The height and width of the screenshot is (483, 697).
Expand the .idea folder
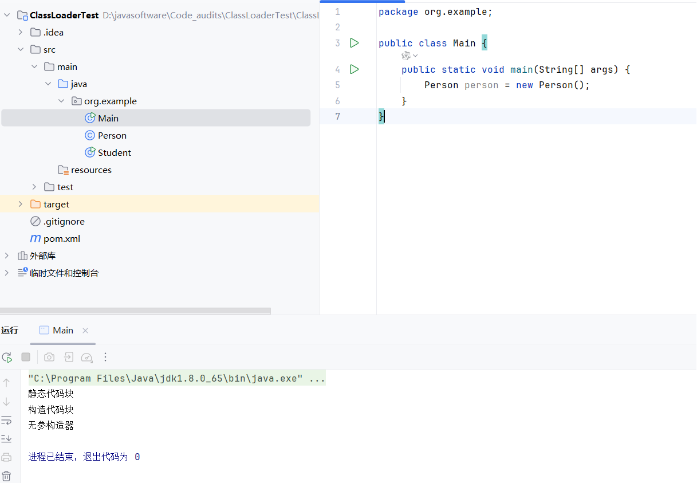click(x=21, y=32)
